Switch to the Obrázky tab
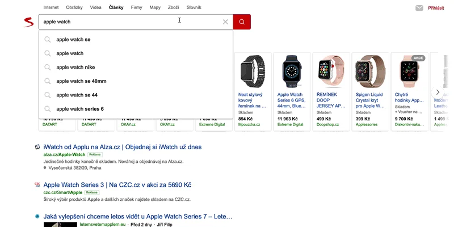Viewport: 454px width, 227px height. (74, 7)
